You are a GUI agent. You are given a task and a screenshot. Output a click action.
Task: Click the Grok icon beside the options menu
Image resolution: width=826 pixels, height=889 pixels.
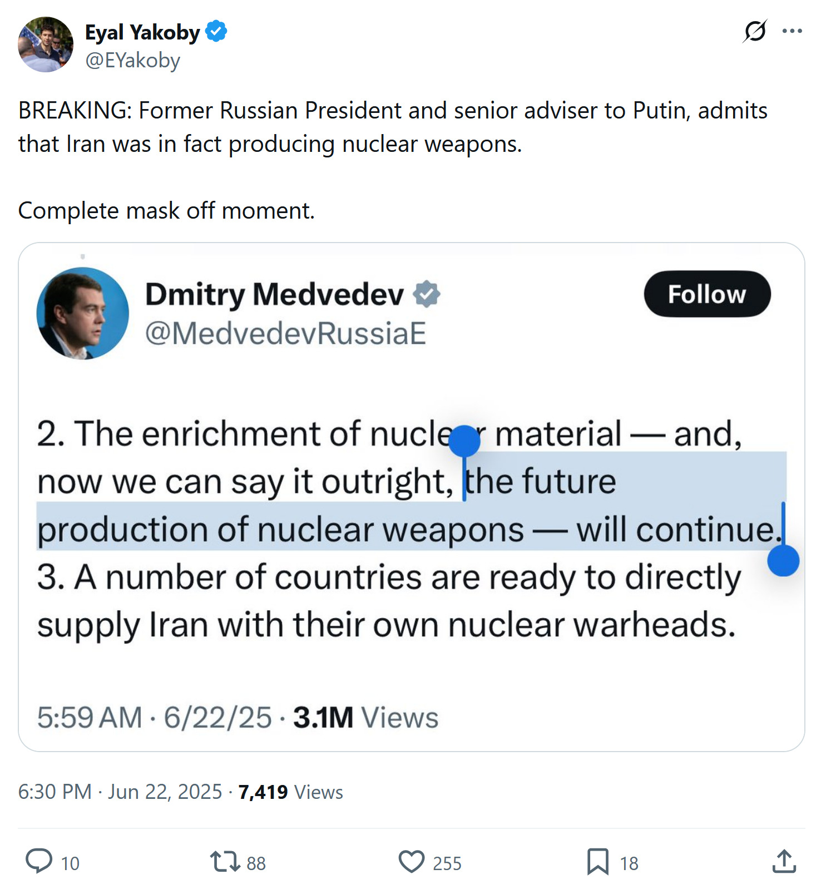[x=754, y=31]
